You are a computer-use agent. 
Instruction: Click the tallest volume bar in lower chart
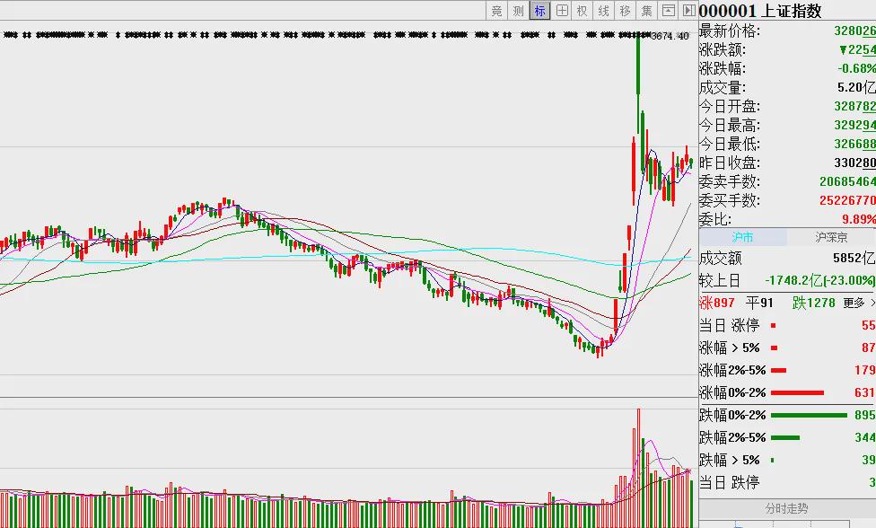pos(638,468)
